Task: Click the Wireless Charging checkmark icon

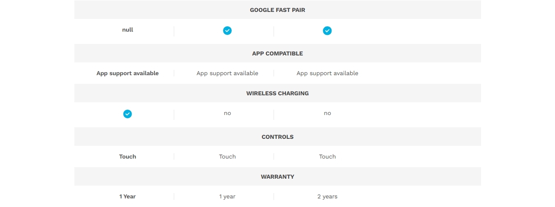Action: click(127, 114)
